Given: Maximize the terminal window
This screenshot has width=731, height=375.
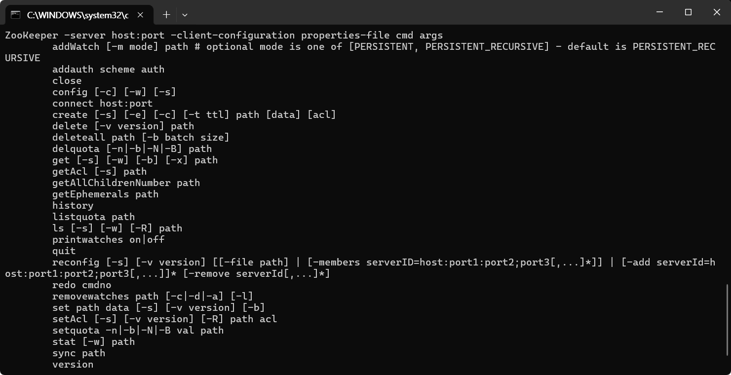Looking at the screenshot, I should [688, 12].
